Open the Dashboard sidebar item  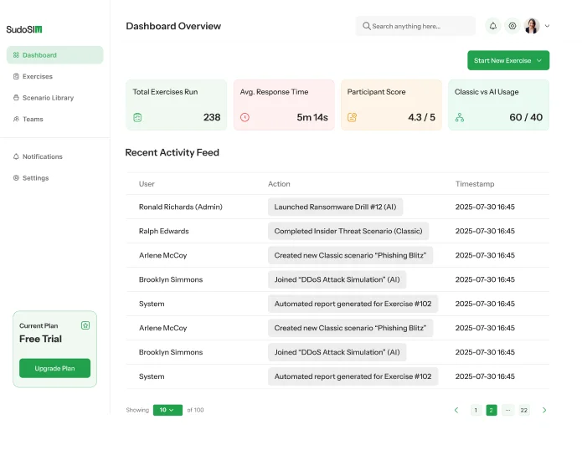click(x=54, y=55)
